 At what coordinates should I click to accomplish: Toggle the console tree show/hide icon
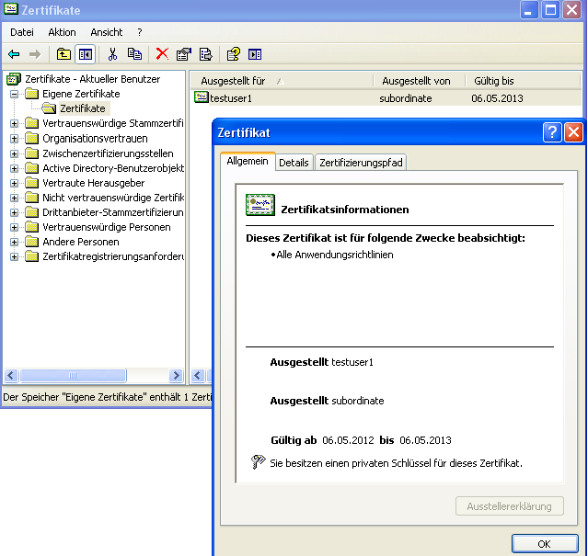pyautogui.click(x=85, y=54)
